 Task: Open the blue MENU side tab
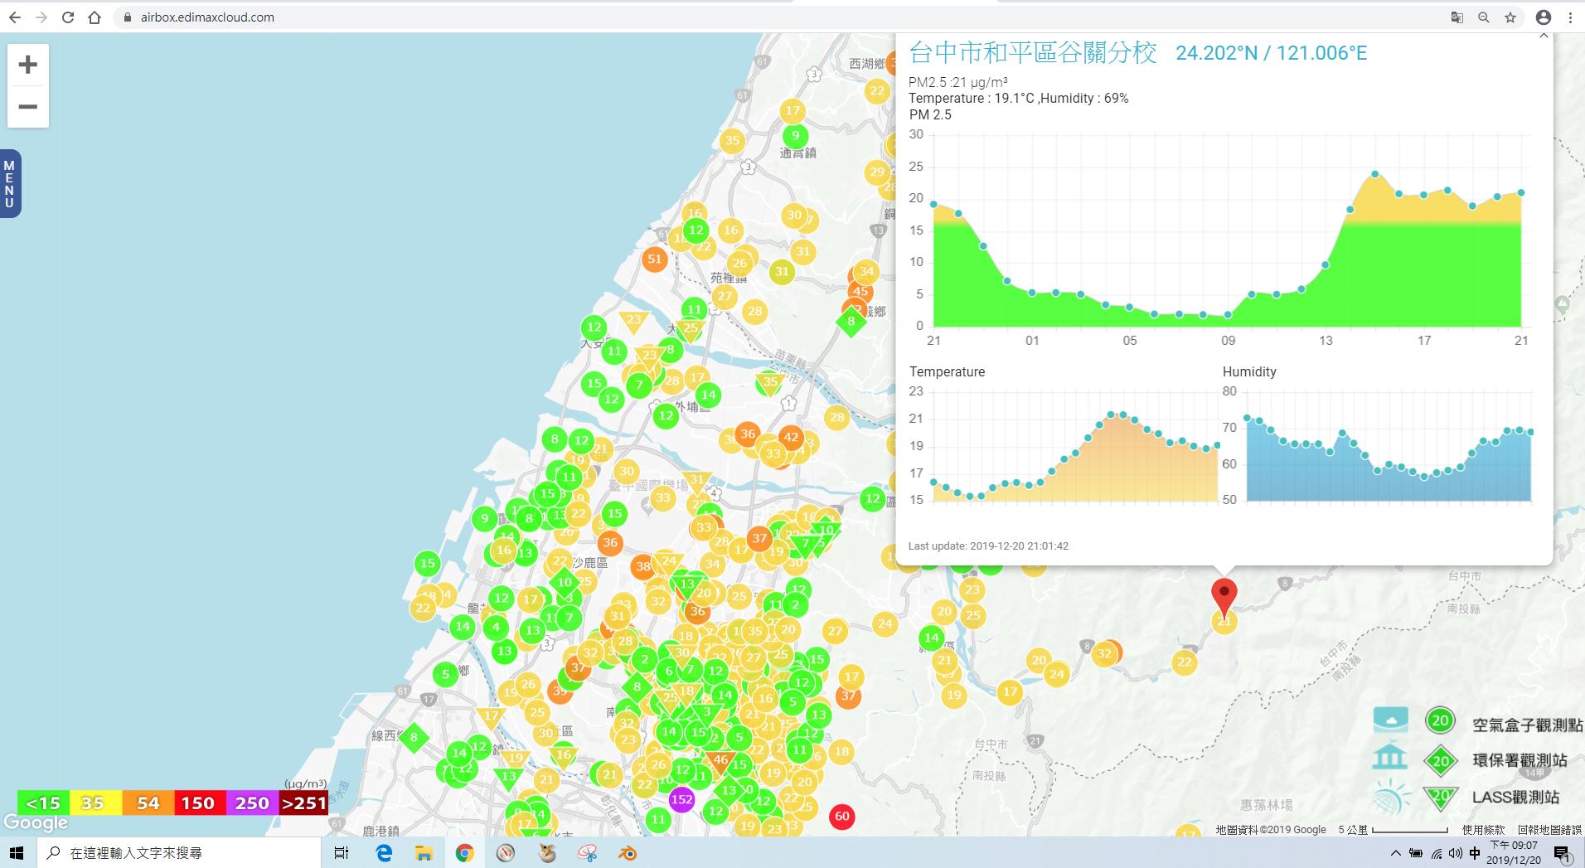pos(10,184)
